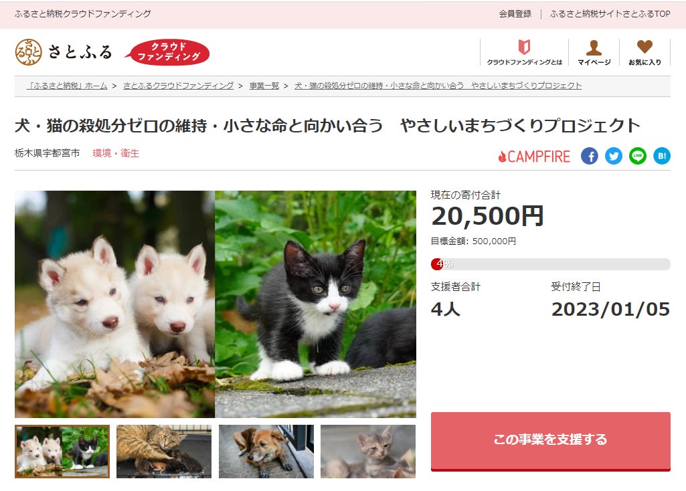
Task: Click the 4% donation progress bar
Action: 550,264
